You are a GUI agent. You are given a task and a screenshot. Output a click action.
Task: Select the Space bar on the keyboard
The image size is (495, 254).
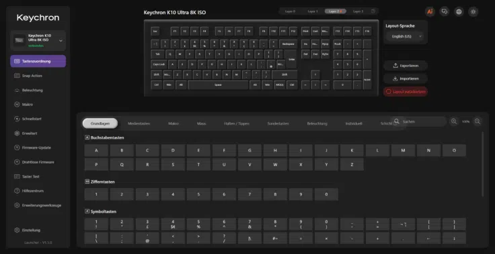(x=218, y=85)
